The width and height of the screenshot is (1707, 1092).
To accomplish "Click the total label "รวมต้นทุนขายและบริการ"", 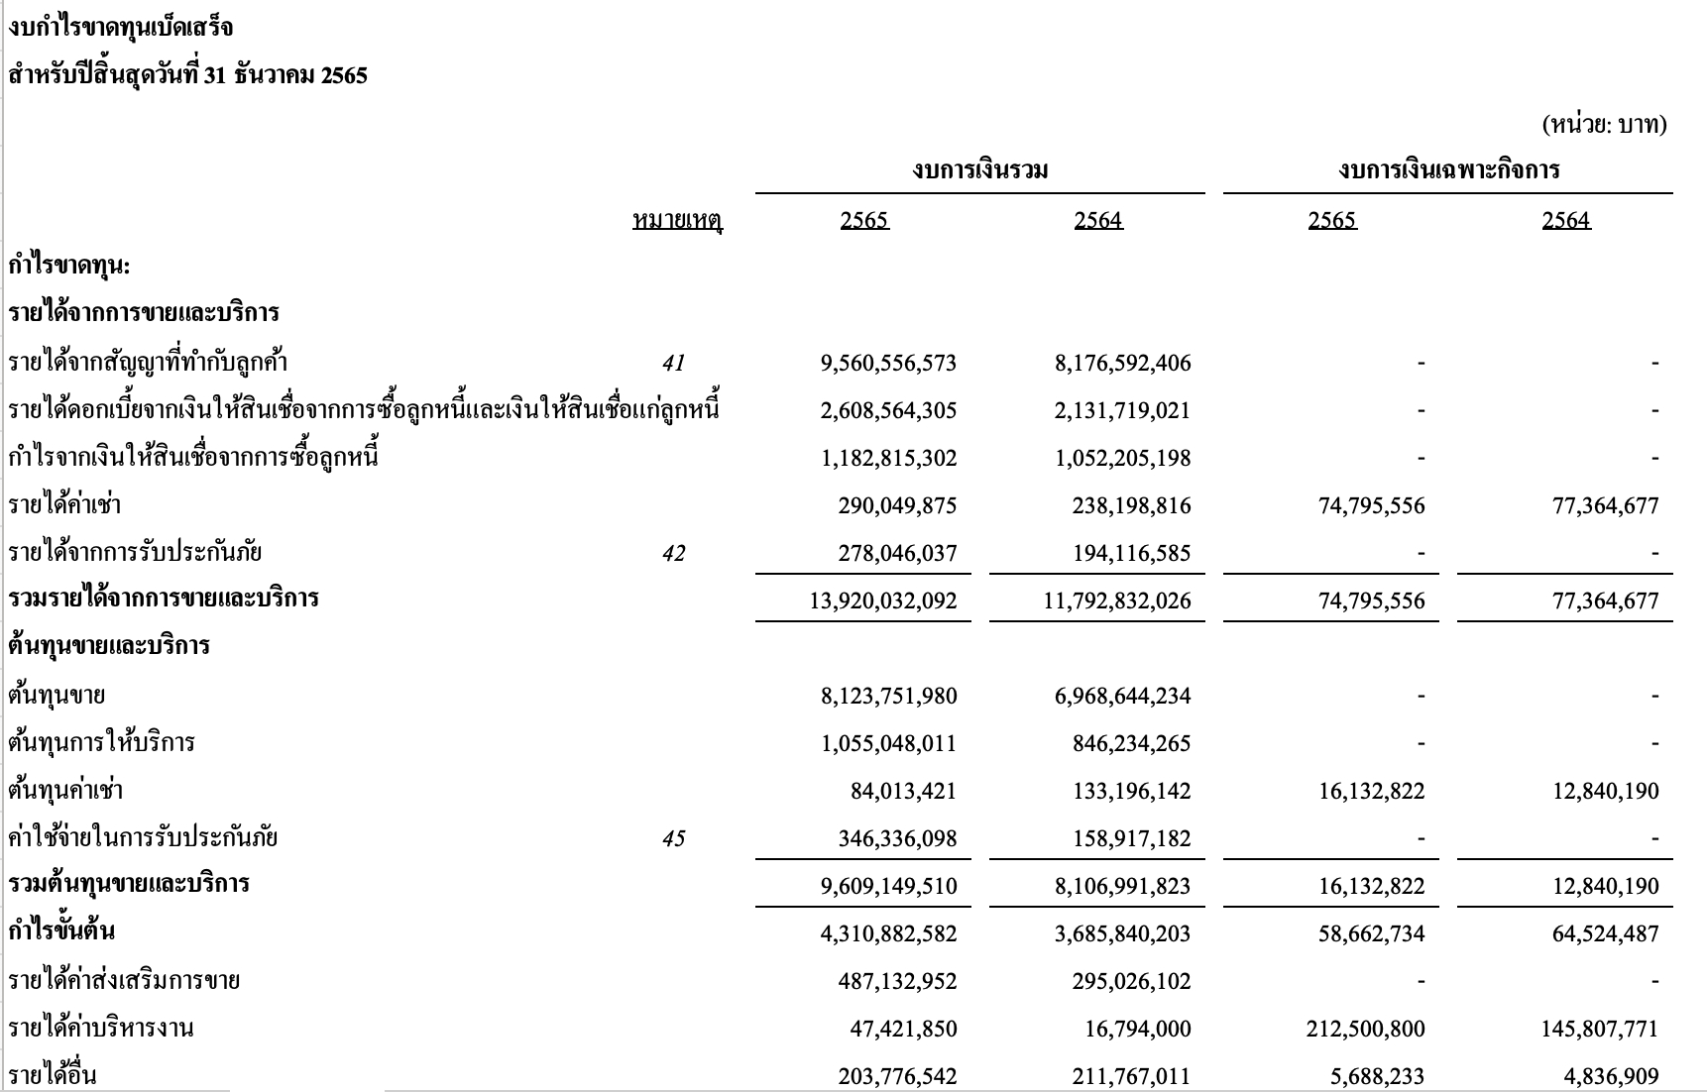I will (x=129, y=884).
